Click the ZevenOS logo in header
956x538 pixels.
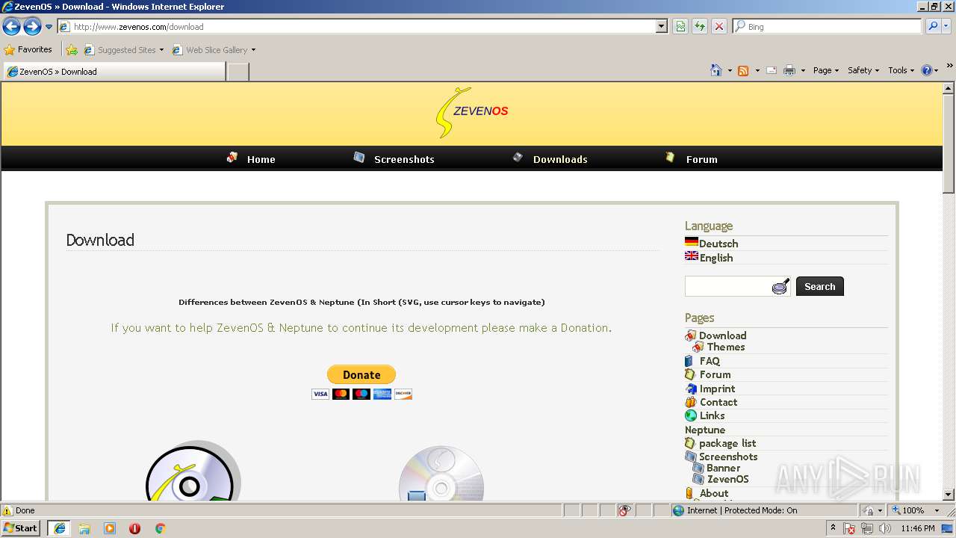coord(472,112)
